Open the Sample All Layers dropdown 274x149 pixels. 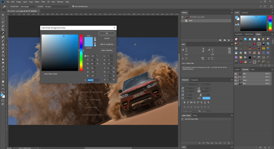[x=57, y=6]
